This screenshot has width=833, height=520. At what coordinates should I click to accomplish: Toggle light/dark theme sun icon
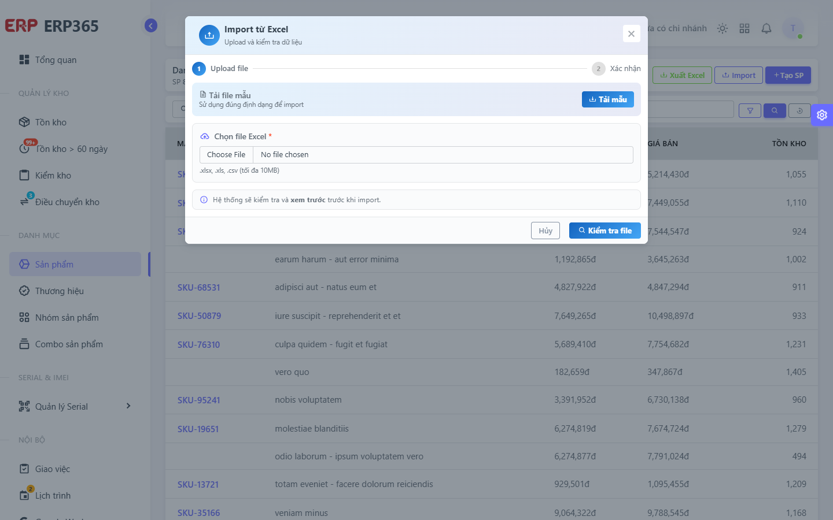click(x=723, y=28)
